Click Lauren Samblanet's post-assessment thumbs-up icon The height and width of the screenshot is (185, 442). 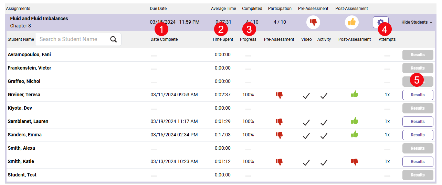[x=355, y=121]
